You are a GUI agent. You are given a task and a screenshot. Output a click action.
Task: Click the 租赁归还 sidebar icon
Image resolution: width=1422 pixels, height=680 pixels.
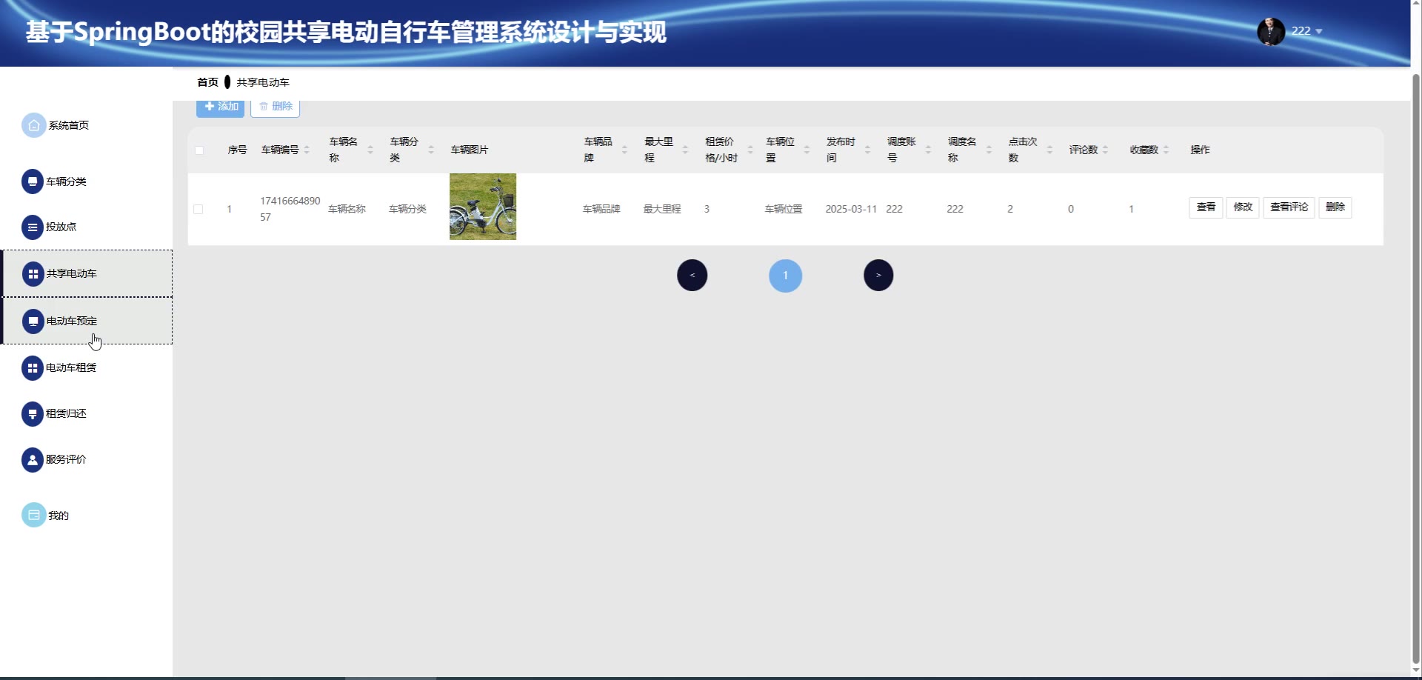(x=33, y=413)
